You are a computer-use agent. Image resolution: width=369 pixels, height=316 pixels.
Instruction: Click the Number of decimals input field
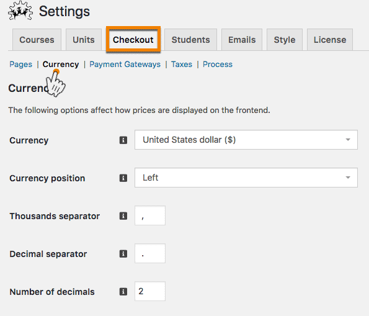coord(150,291)
